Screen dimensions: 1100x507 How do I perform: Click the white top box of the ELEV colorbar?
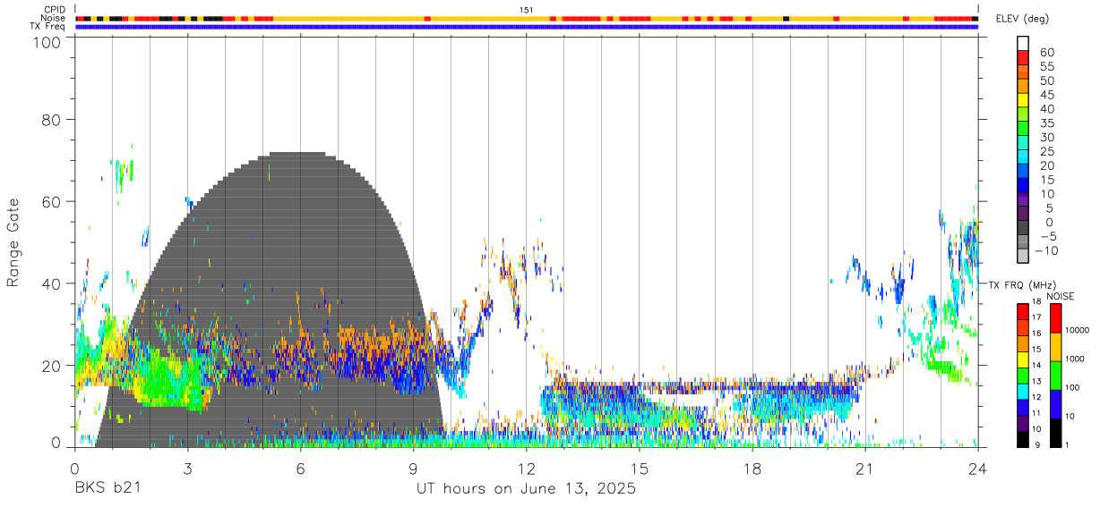point(1023,42)
